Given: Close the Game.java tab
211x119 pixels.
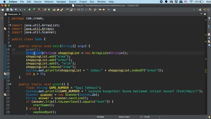Looking at the screenshot, I should 20,14.
